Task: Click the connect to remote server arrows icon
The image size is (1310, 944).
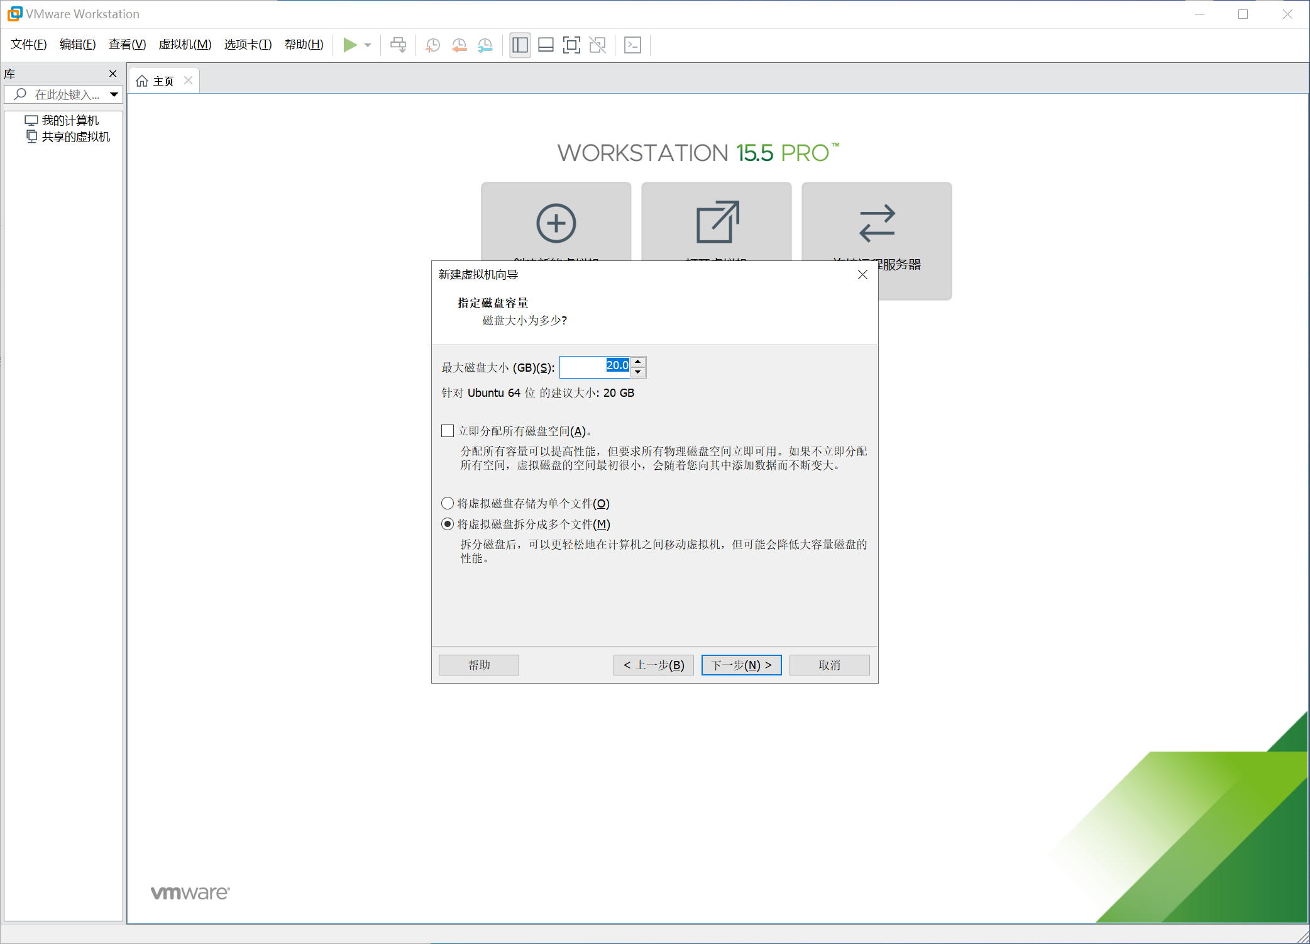Action: pyautogui.click(x=877, y=223)
